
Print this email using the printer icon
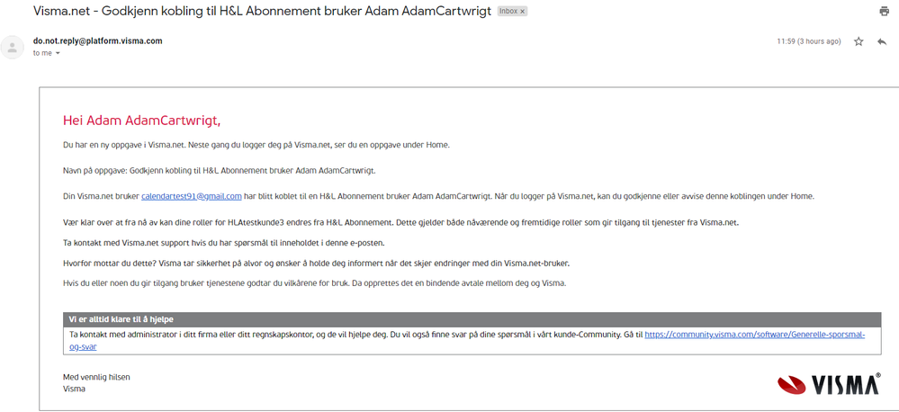[x=884, y=12]
